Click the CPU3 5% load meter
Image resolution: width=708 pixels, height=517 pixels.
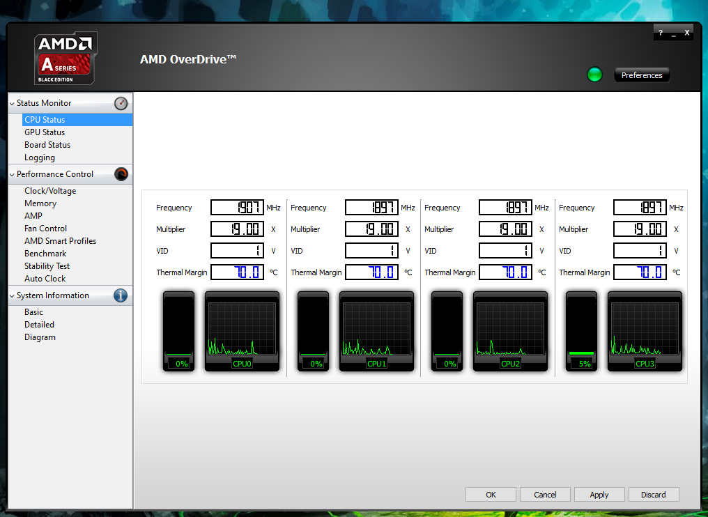(x=582, y=332)
